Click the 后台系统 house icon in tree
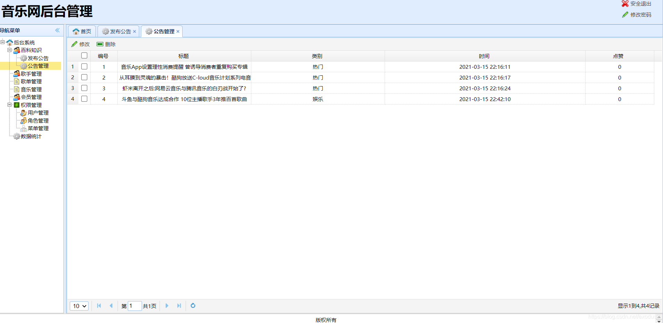Screen dimensions: 663x323 coord(10,42)
